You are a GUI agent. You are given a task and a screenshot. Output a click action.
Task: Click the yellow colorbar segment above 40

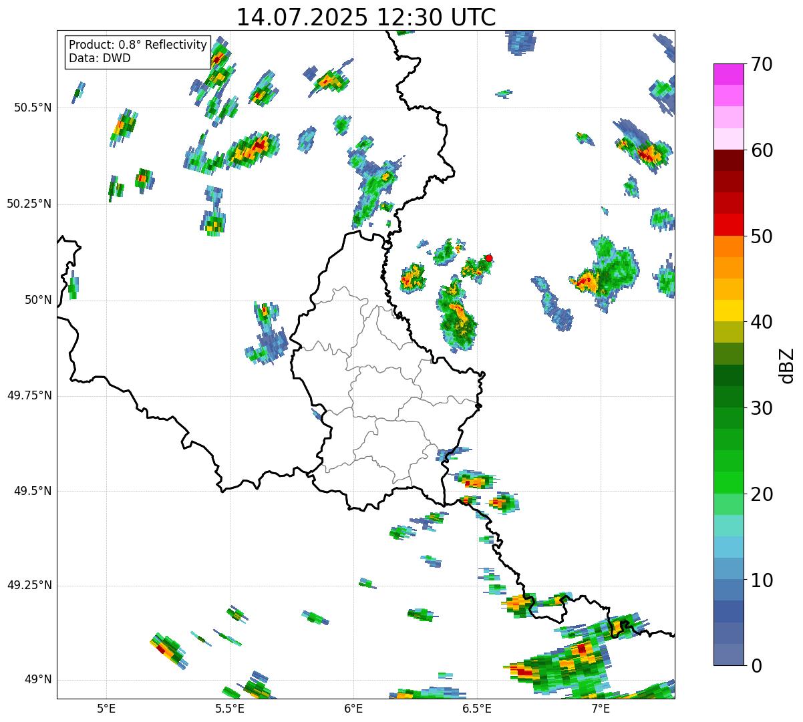pyautogui.click(x=728, y=311)
